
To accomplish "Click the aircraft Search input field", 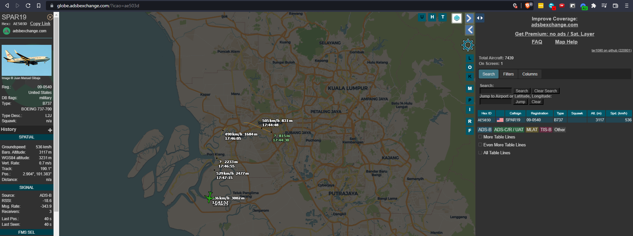I will coord(496,91).
